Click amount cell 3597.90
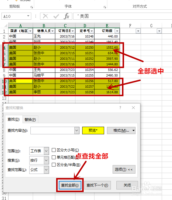The image size is (172, 200). click(x=107, y=59)
